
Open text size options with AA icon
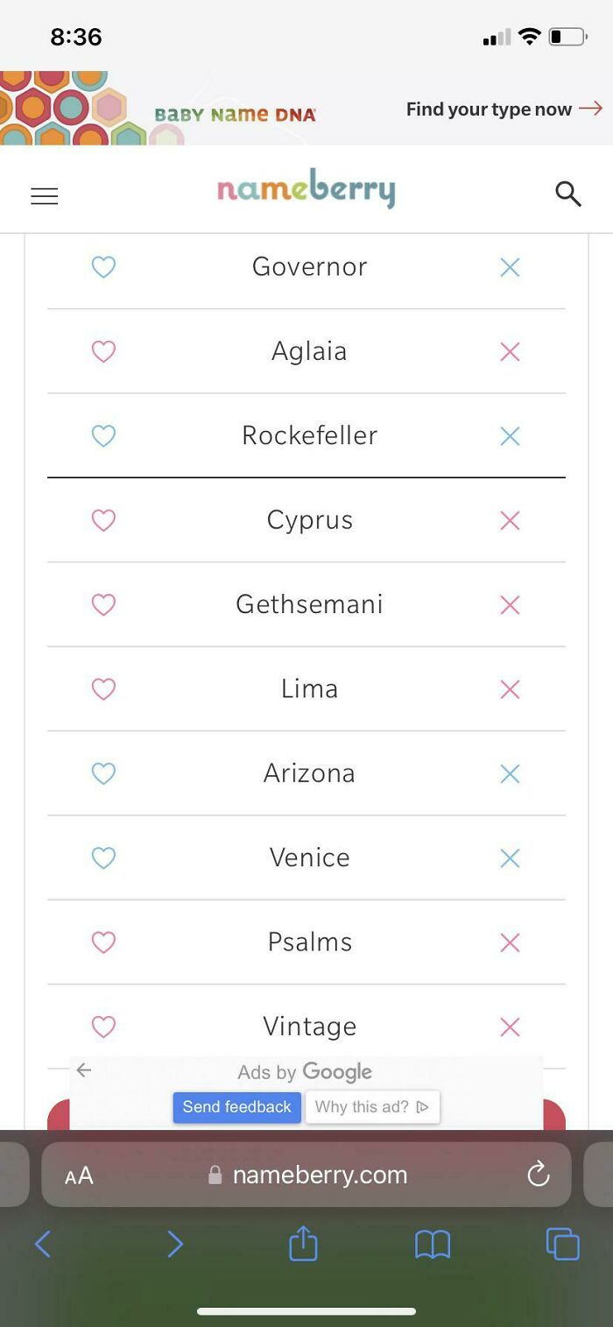click(78, 1175)
